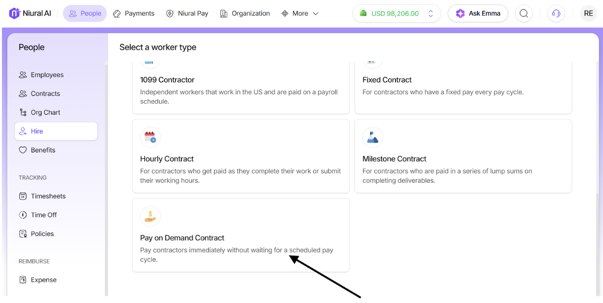Expand the More menu dropdown

tap(300, 13)
